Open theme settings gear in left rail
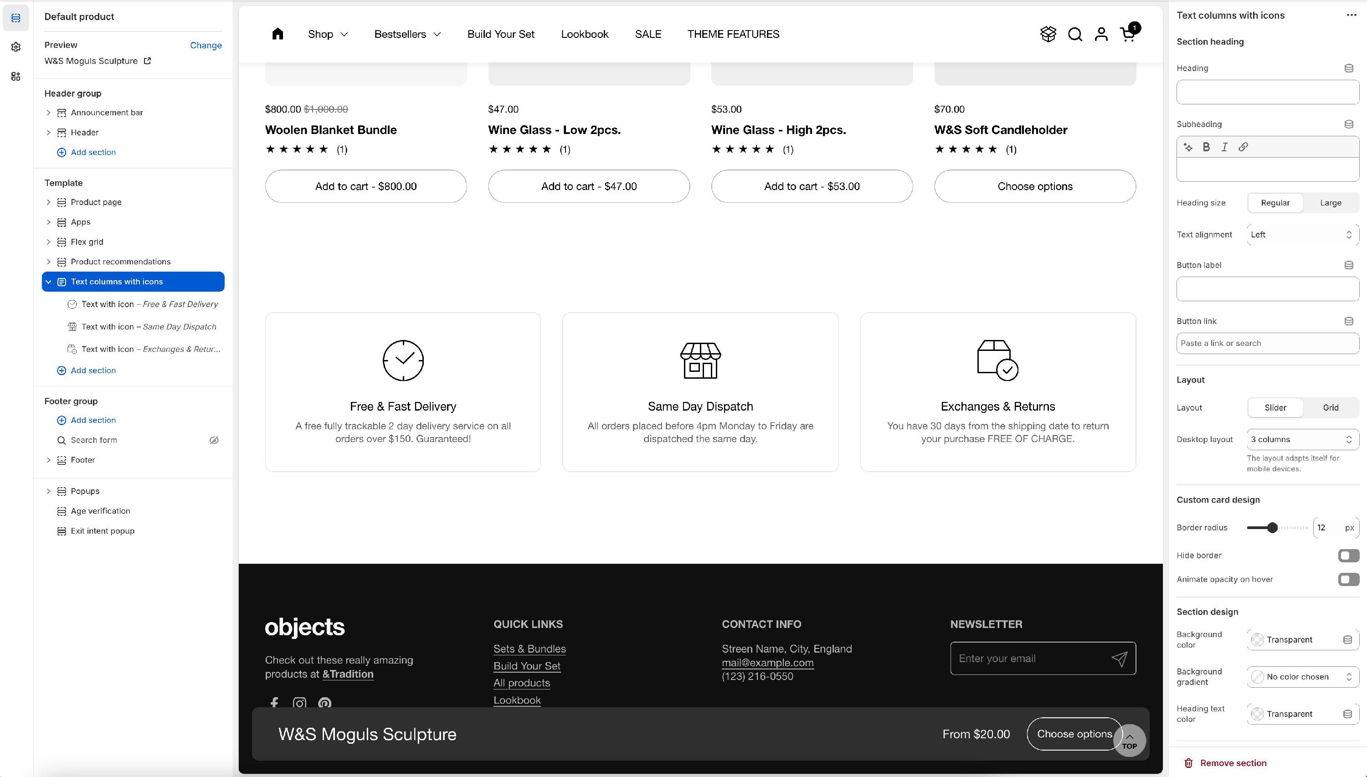The image size is (1367, 777). click(x=15, y=47)
